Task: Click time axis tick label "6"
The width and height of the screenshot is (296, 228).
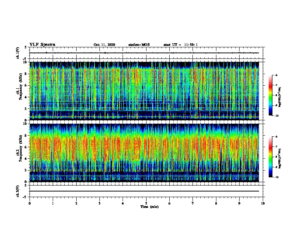Action: tap(170, 203)
